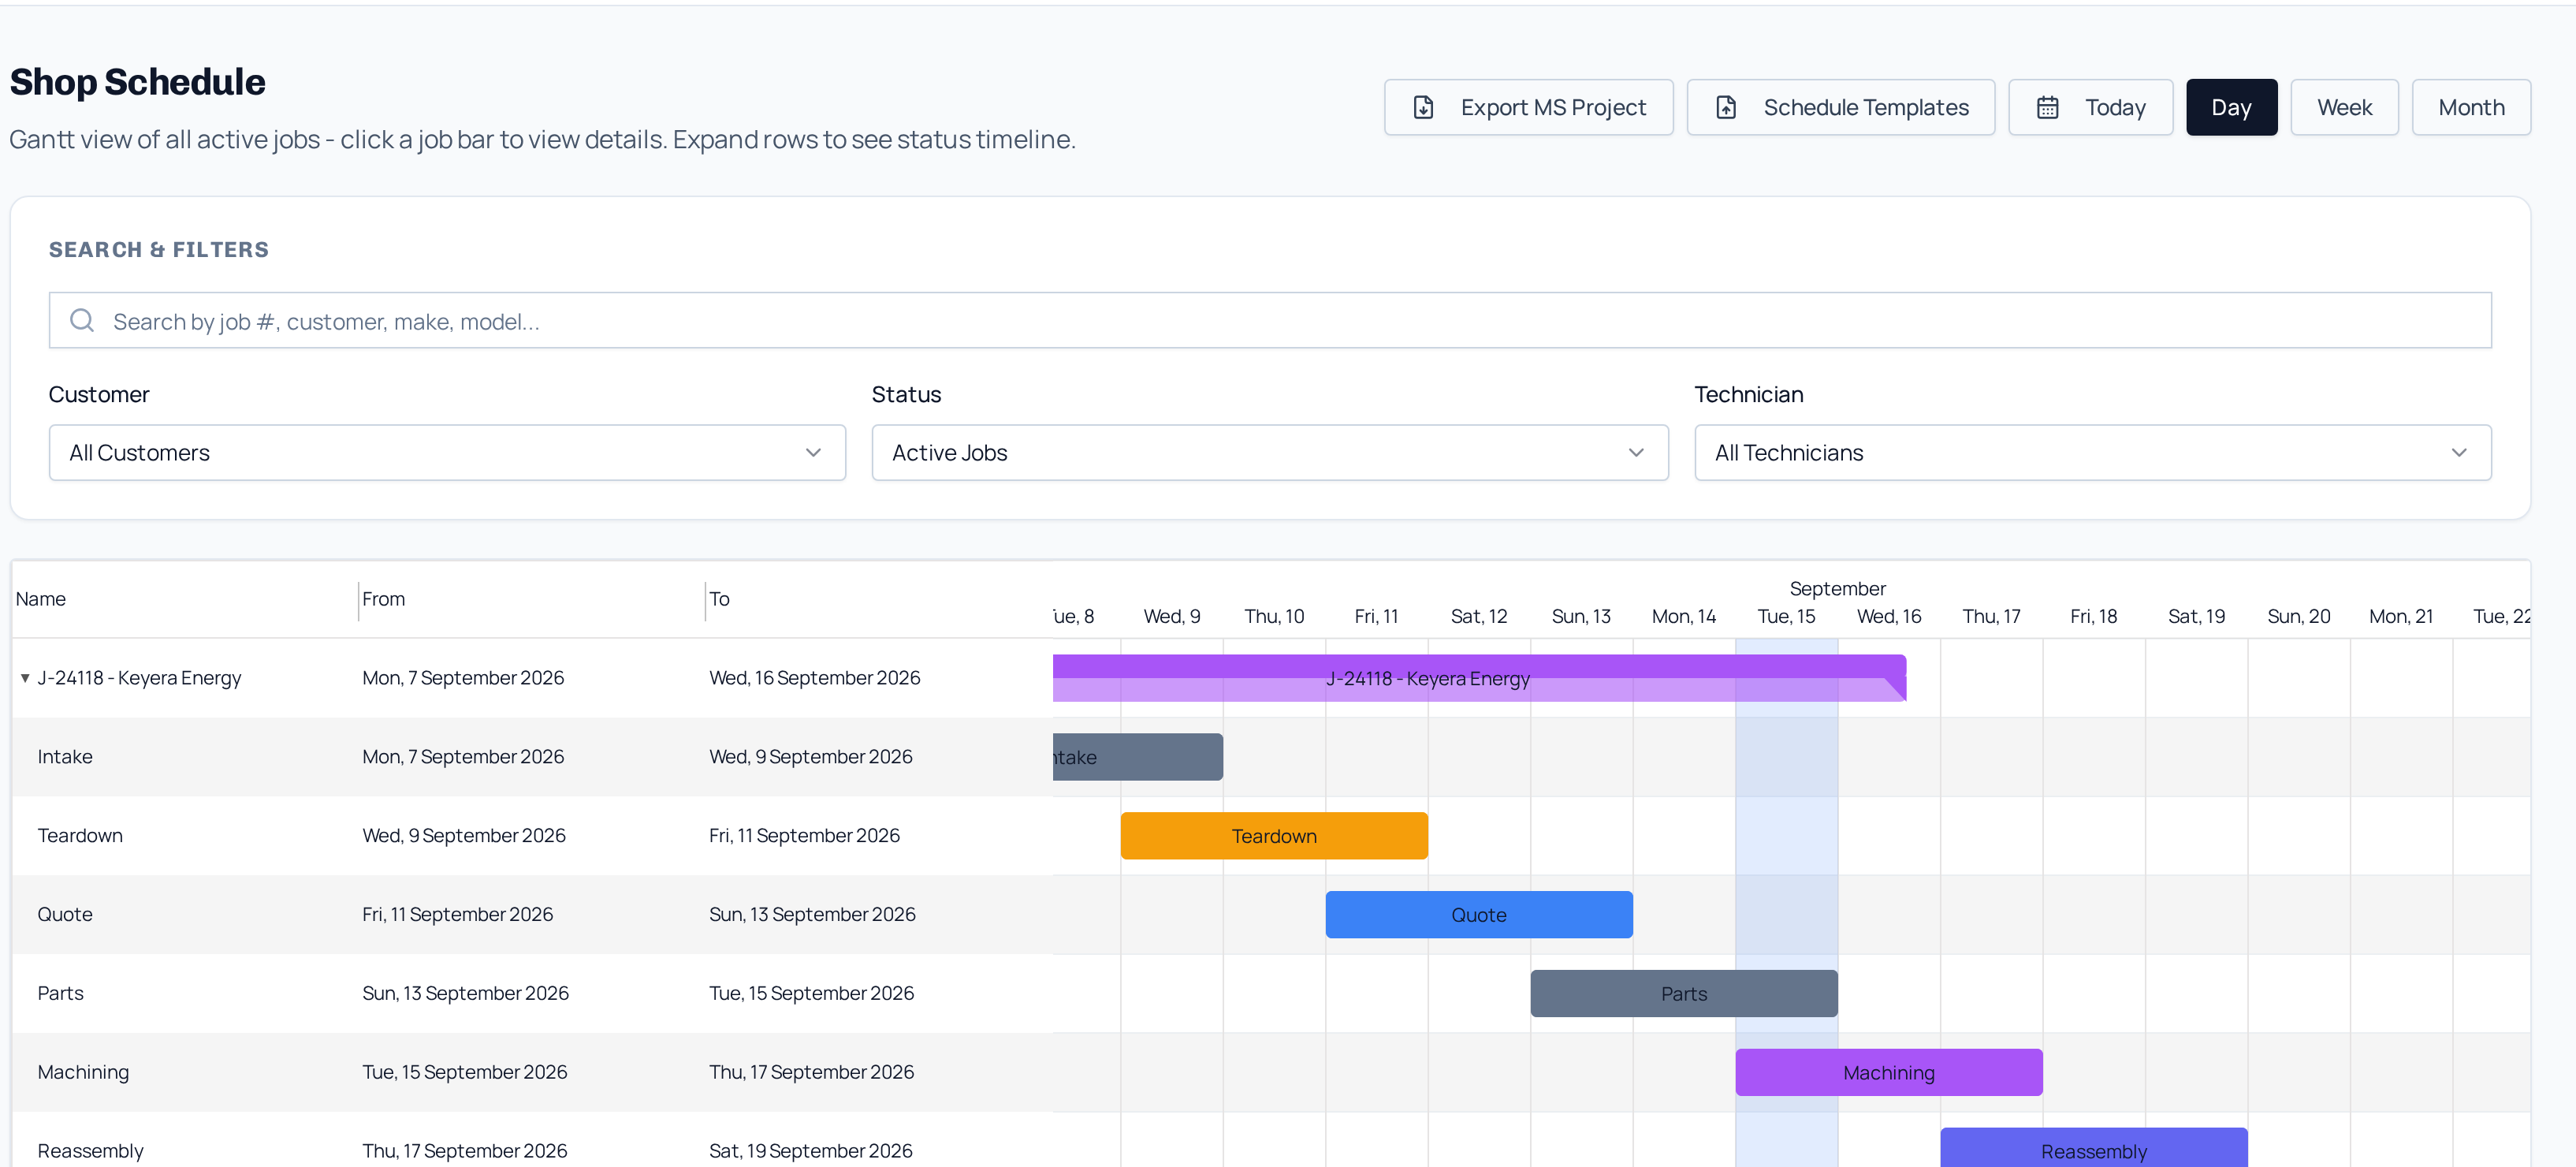This screenshot has width=2576, height=1167.
Task: Click the Schedule Templates file icon
Action: point(1726,107)
